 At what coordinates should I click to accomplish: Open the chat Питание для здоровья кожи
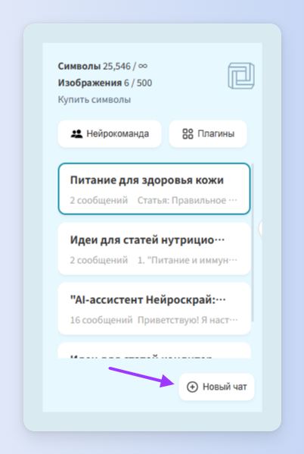point(154,189)
